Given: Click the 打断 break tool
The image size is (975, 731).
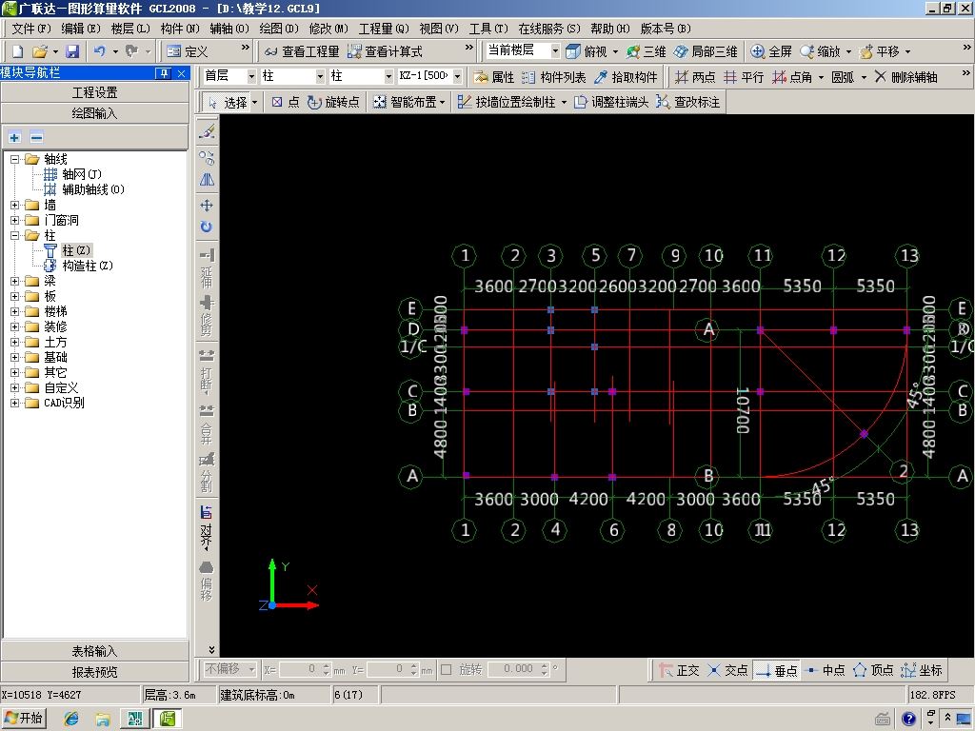Looking at the screenshot, I should (207, 371).
